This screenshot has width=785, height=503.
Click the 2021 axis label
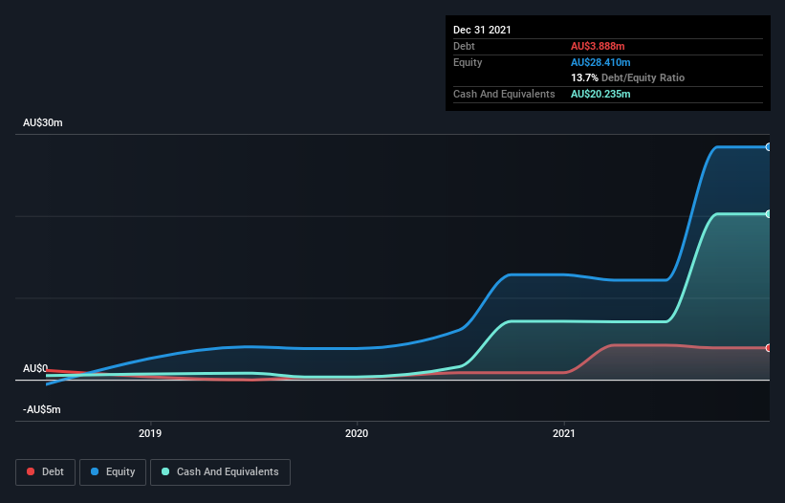pyautogui.click(x=564, y=433)
